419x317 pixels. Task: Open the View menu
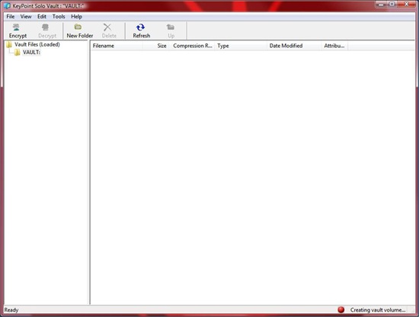[26, 17]
